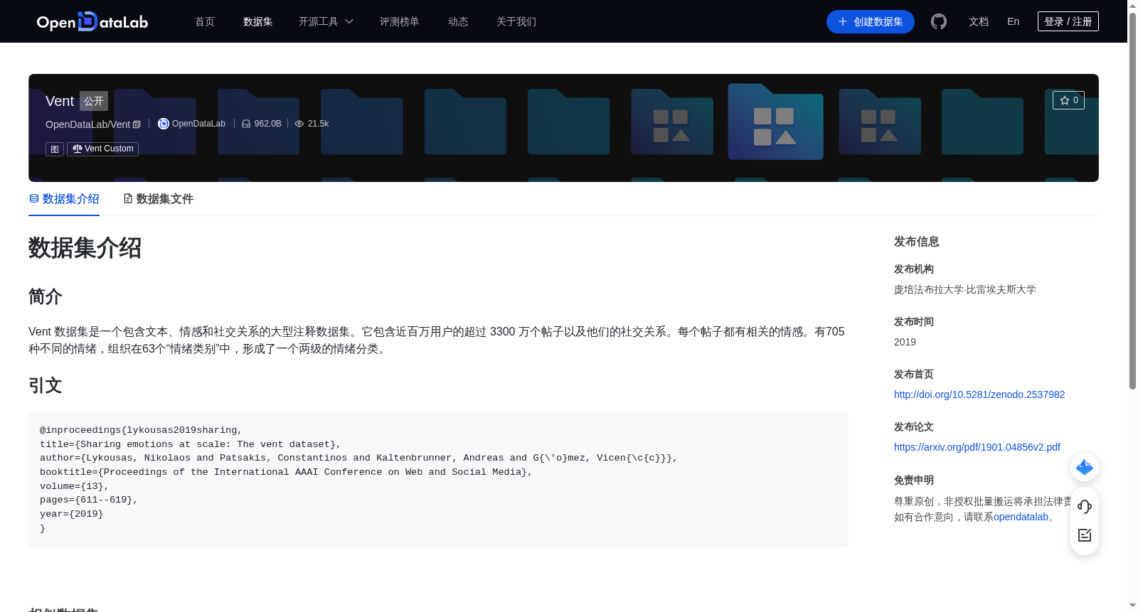The image size is (1138, 612).
Task: Click the 创建数据集 button
Action: tap(871, 21)
